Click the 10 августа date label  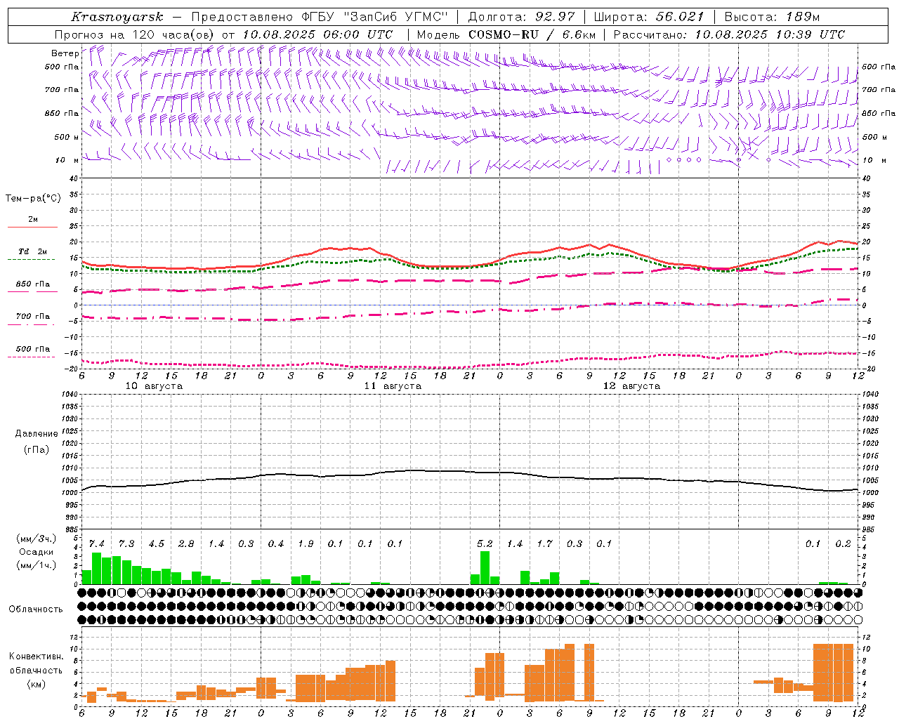pos(154,386)
